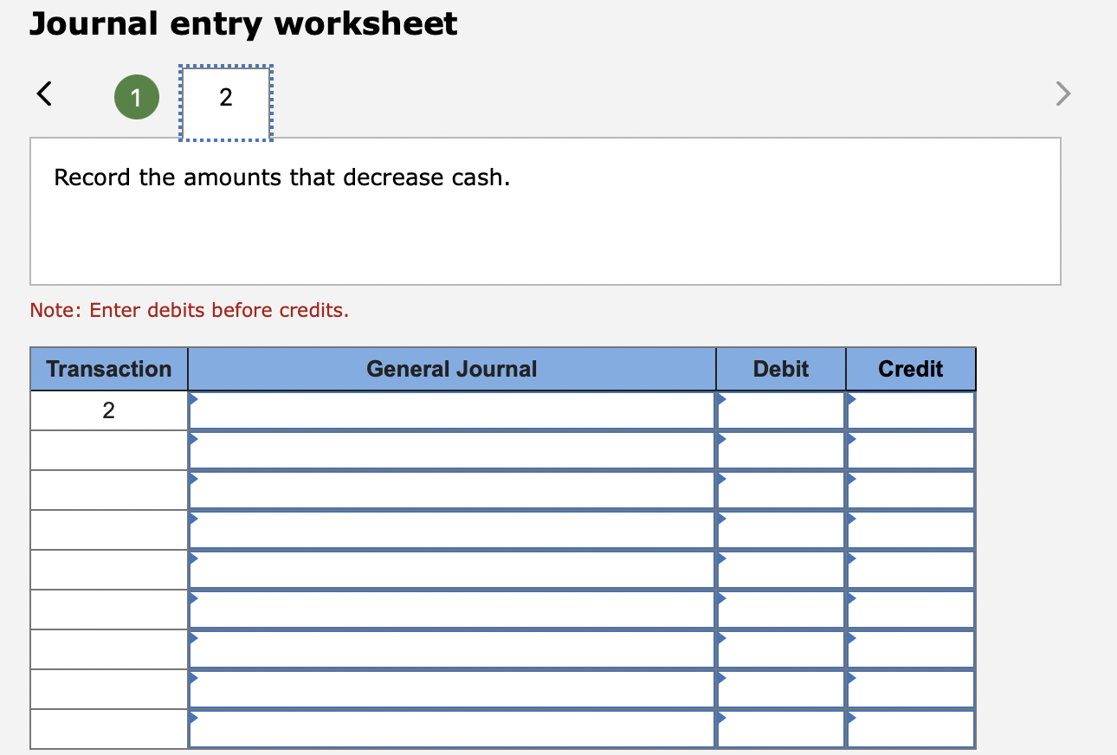Click the Debit cell in the second row
The image size is (1117, 755).
781,450
